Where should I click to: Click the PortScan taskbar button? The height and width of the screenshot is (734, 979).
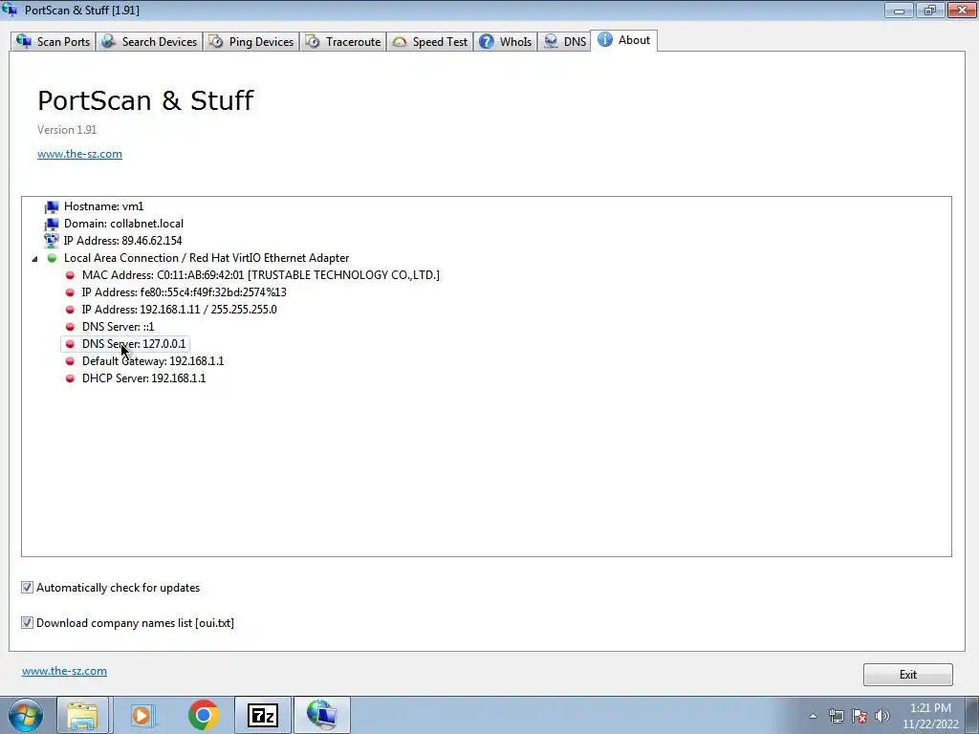click(322, 715)
